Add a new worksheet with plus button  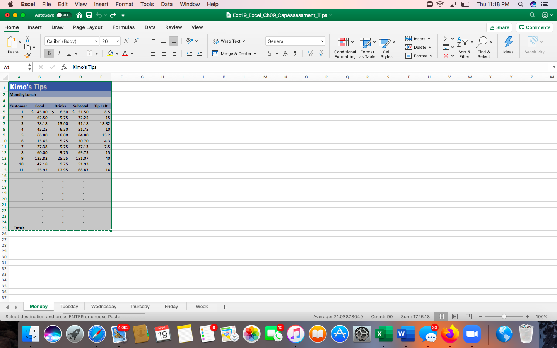224,306
